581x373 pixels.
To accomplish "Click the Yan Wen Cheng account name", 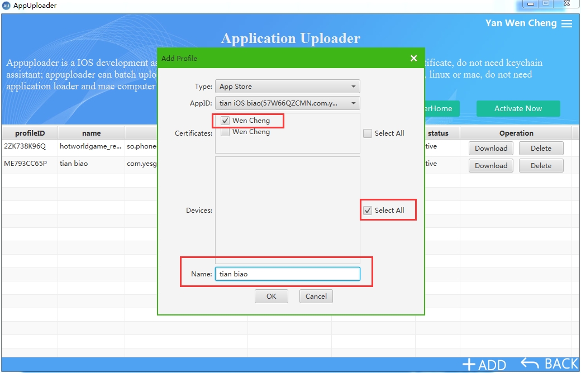I will pos(521,23).
